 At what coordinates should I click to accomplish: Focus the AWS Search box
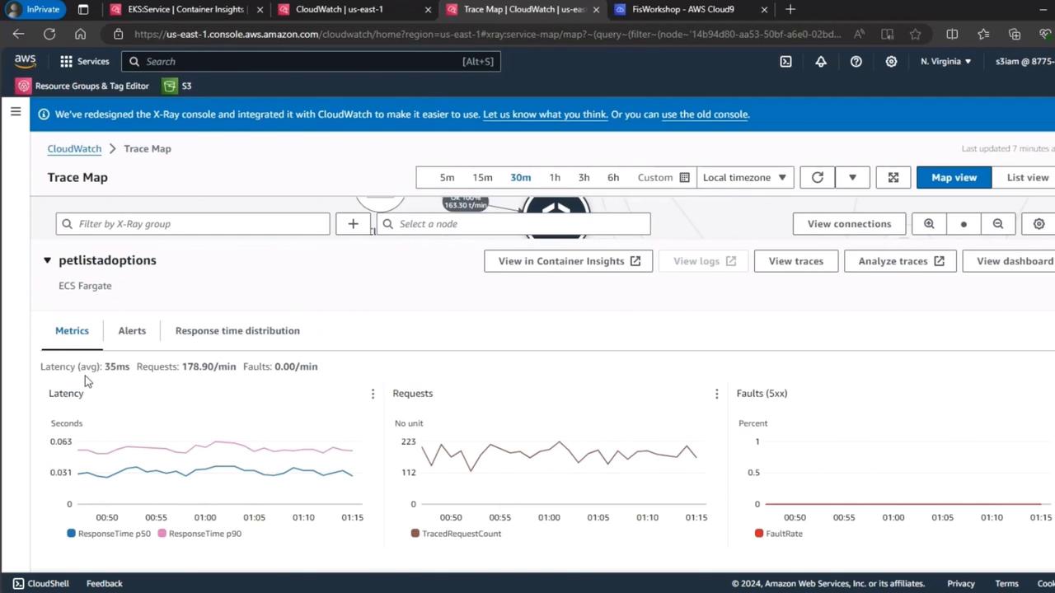click(x=311, y=62)
